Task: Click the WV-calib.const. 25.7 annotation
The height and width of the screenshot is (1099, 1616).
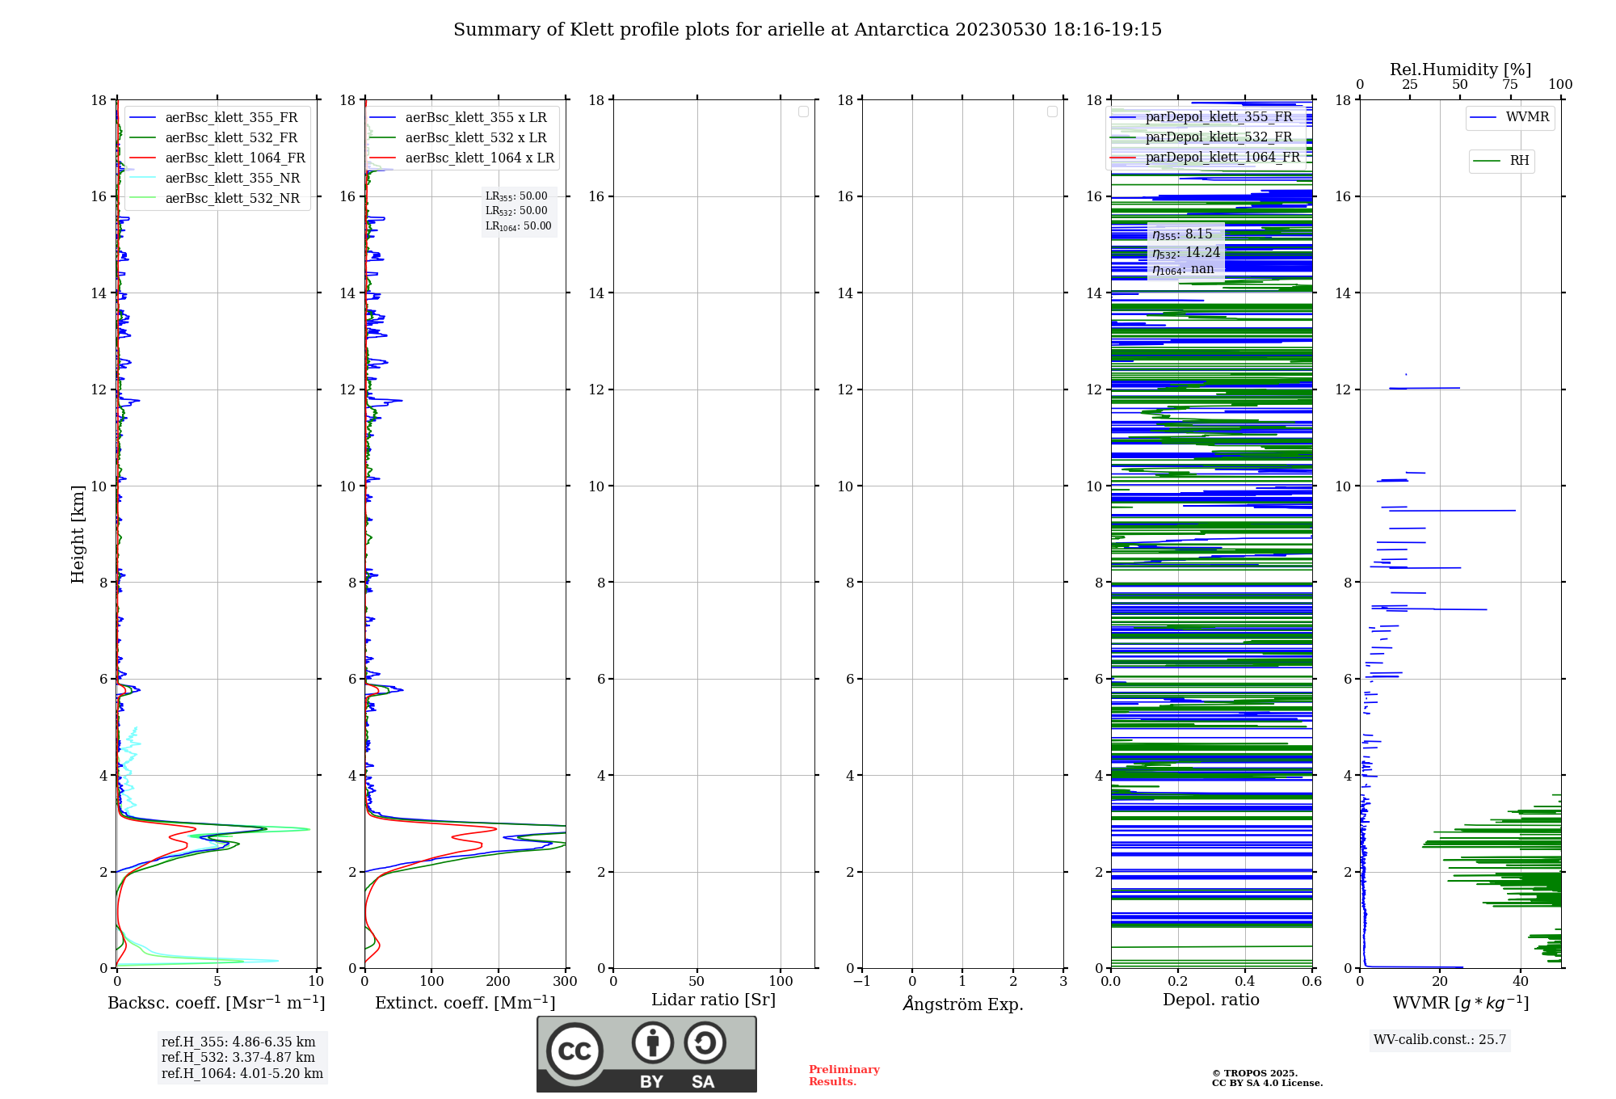Action: [x=1439, y=1039]
